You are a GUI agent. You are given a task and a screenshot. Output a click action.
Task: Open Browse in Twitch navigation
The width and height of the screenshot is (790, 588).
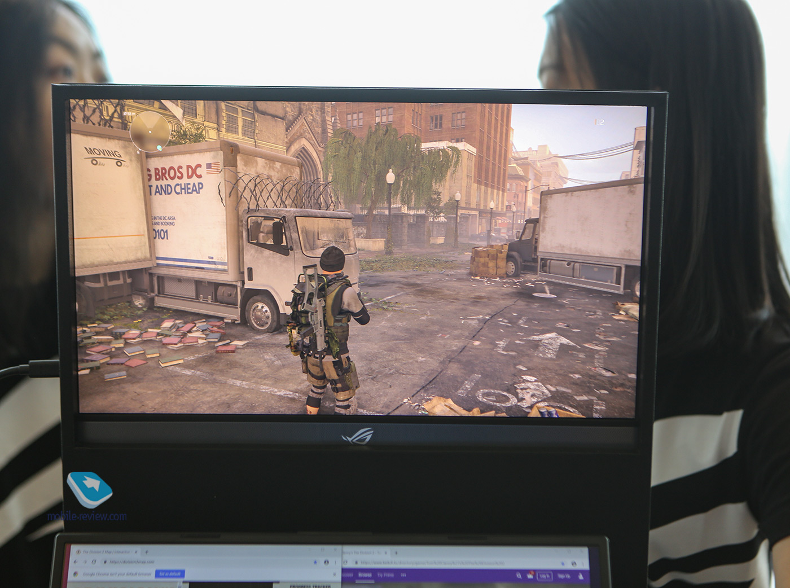click(365, 575)
